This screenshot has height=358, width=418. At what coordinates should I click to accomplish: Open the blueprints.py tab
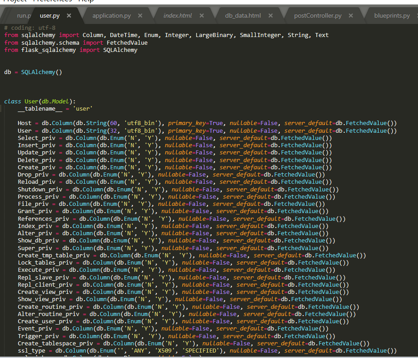(x=392, y=16)
